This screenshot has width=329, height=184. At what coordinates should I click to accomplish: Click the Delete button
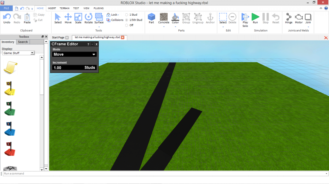(x=232, y=19)
